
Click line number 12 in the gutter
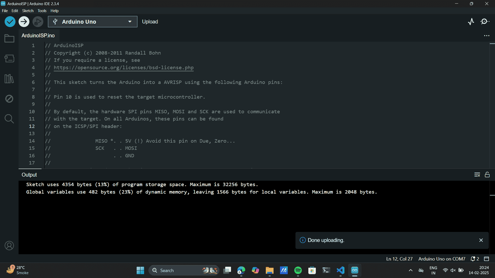click(32, 126)
